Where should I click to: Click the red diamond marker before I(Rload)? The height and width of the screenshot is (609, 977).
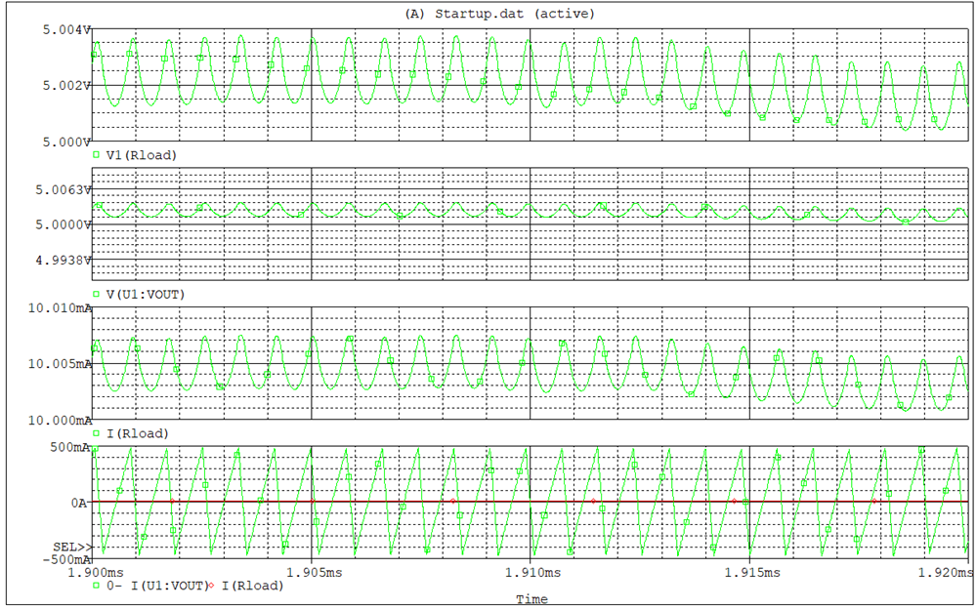[x=212, y=587]
